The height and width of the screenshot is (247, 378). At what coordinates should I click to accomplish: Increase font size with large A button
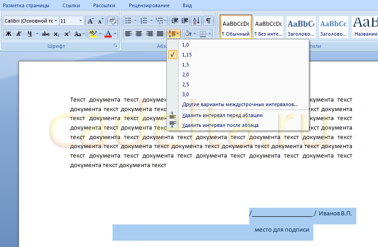(90, 21)
